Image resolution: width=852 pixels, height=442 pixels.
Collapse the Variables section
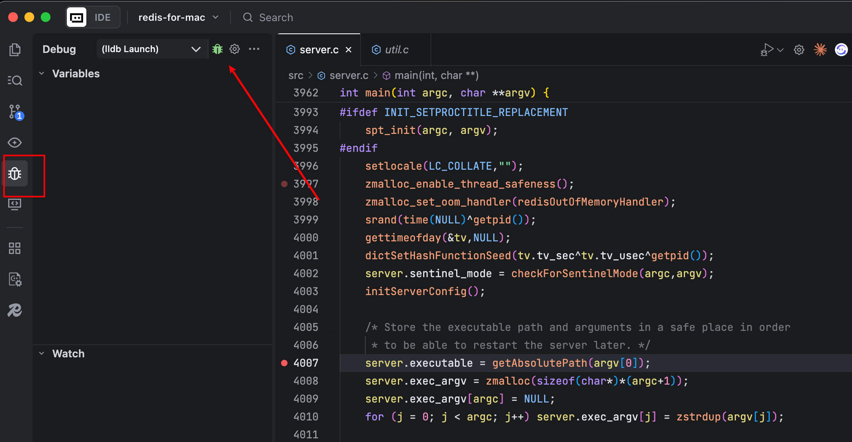click(42, 74)
